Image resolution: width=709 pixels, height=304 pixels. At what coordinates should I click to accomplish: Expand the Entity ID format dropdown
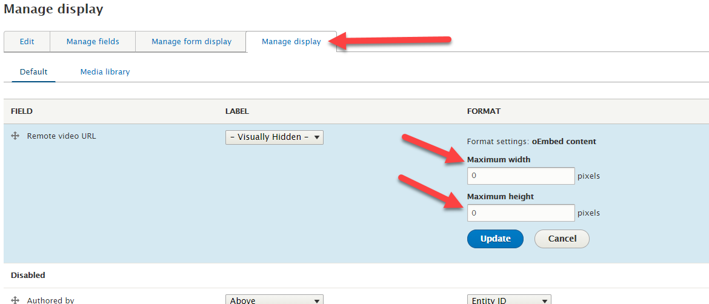point(509,300)
